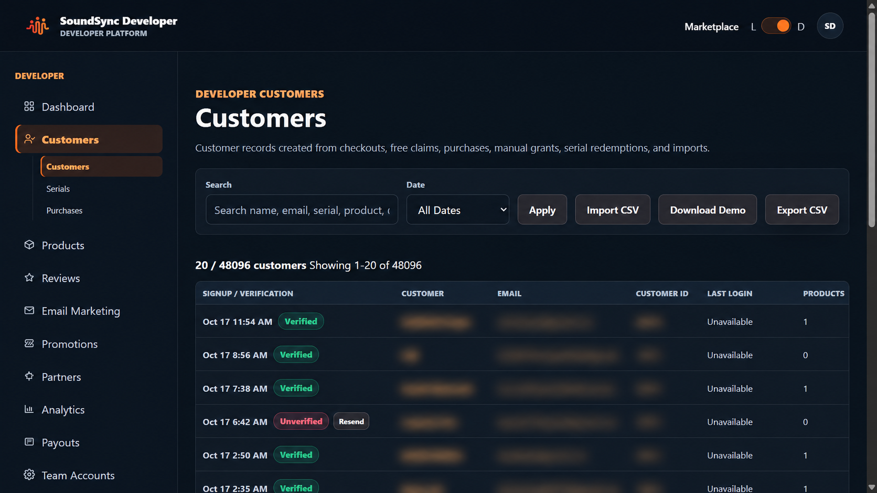Click the Products box icon
Viewport: 877px width, 493px height.
tap(29, 245)
